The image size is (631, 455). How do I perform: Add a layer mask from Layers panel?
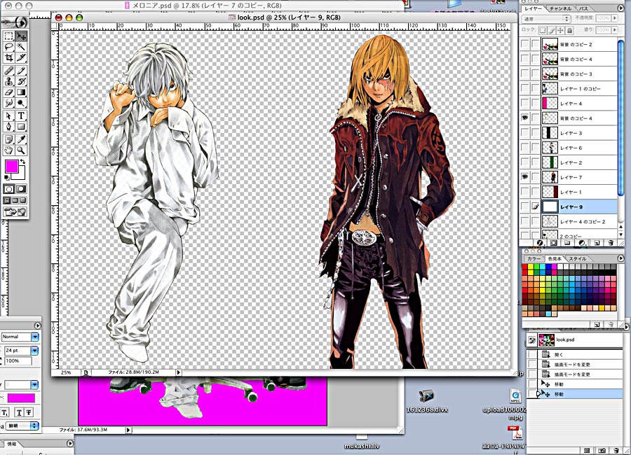click(x=554, y=243)
